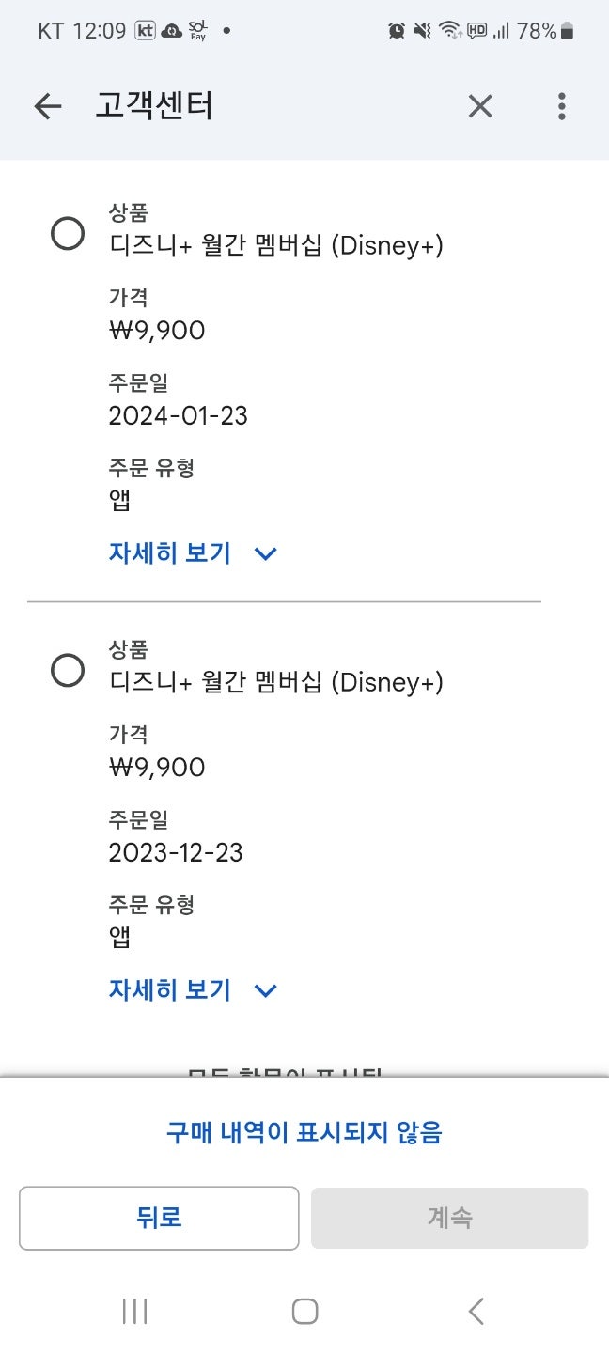Tap the SOL Pay notification icon

(197, 31)
